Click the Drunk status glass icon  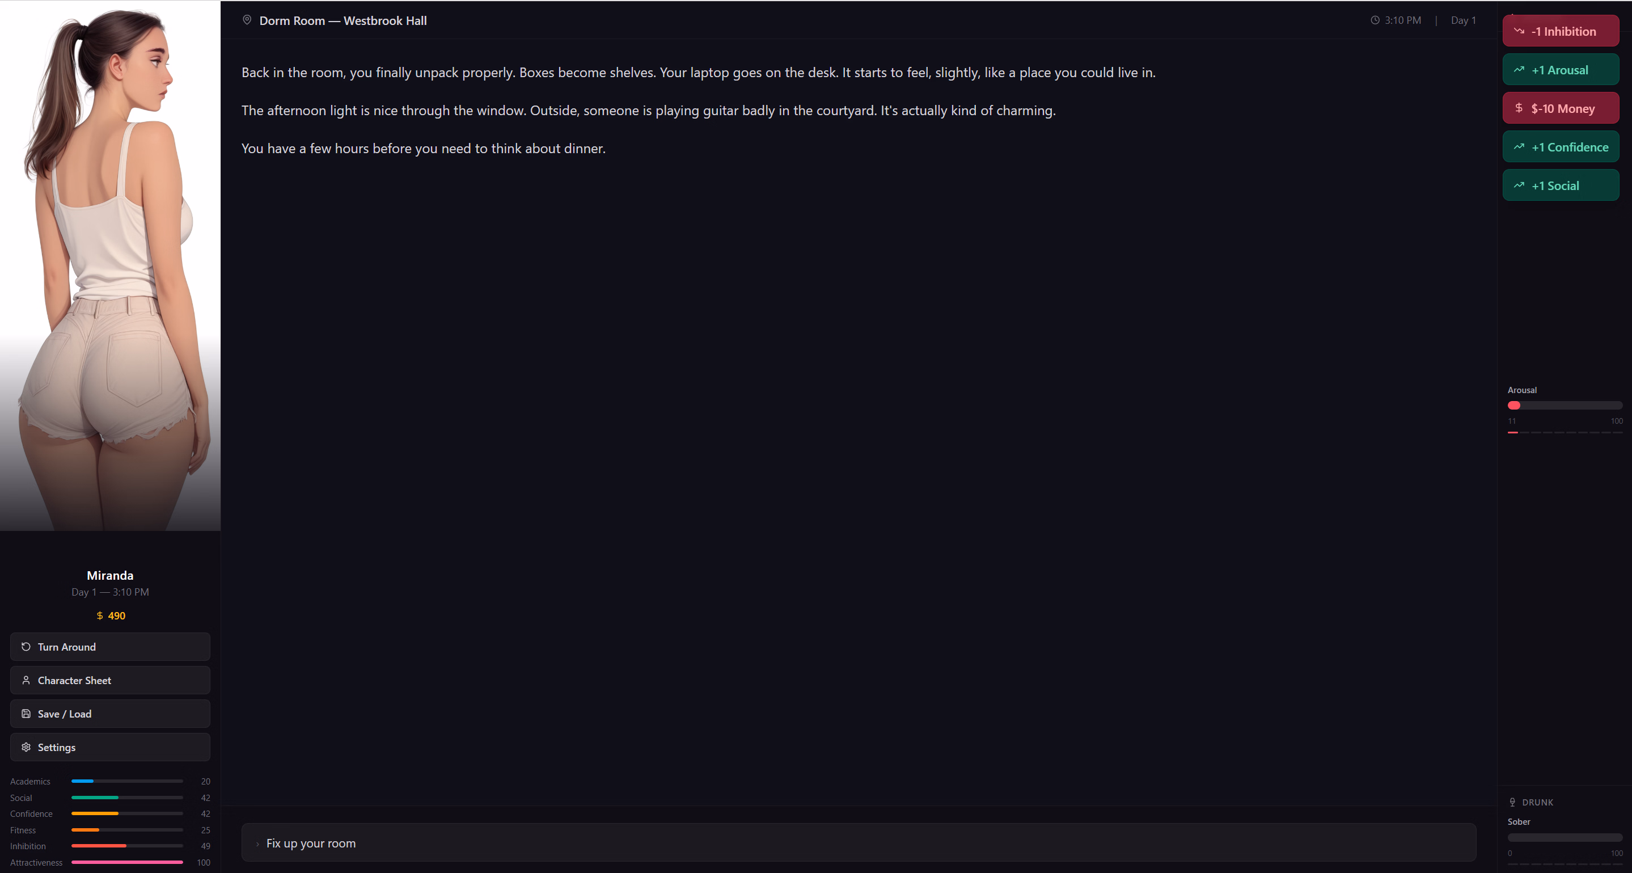1512,802
